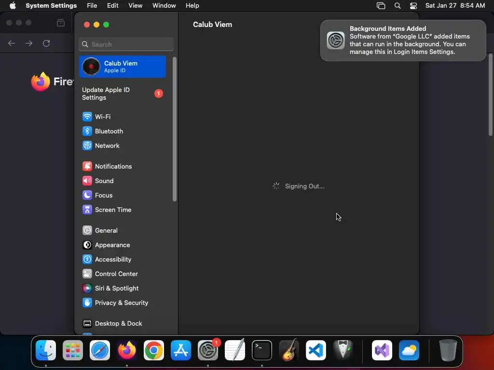Open Control Center from menu bar
The width and height of the screenshot is (494, 370).
tap(413, 6)
